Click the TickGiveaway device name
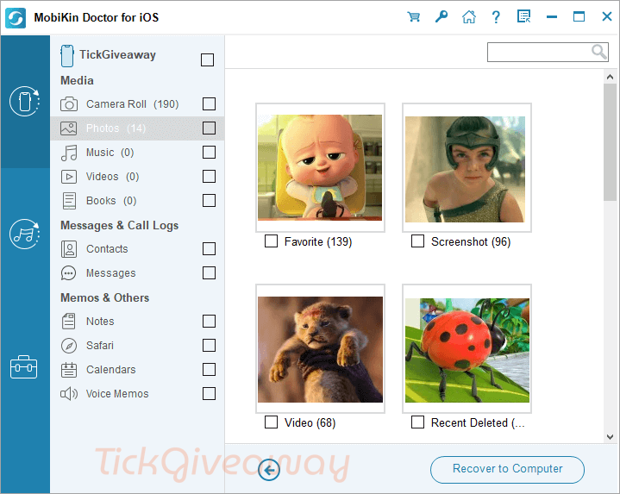The height and width of the screenshot is (494, 620). (x=118, y=55)
